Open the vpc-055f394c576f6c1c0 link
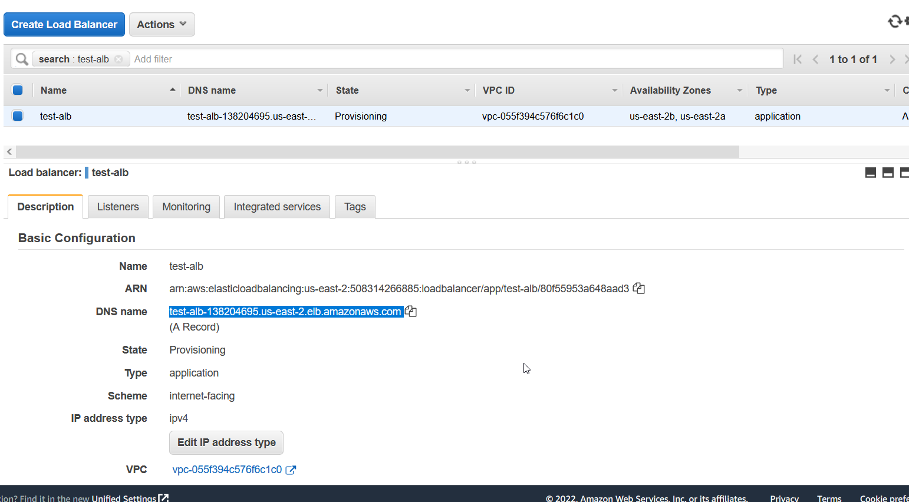Viewport: 909px width, 502px height. tap(227, 470)
